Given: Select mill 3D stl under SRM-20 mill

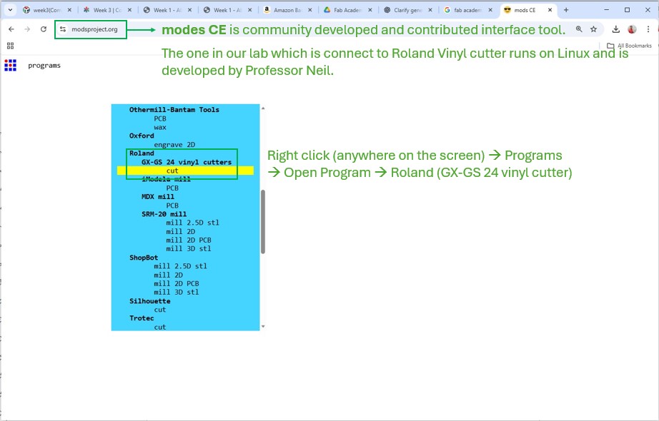Looking at the screenshot, I should [x=189, y=249].
